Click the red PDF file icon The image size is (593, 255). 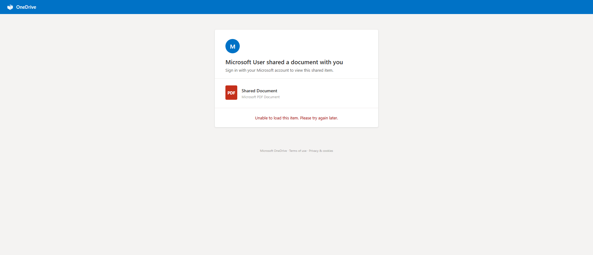click(231, 93)
